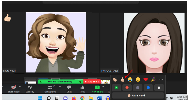Click Laura Vega's avatar video tile

[56, 42]
